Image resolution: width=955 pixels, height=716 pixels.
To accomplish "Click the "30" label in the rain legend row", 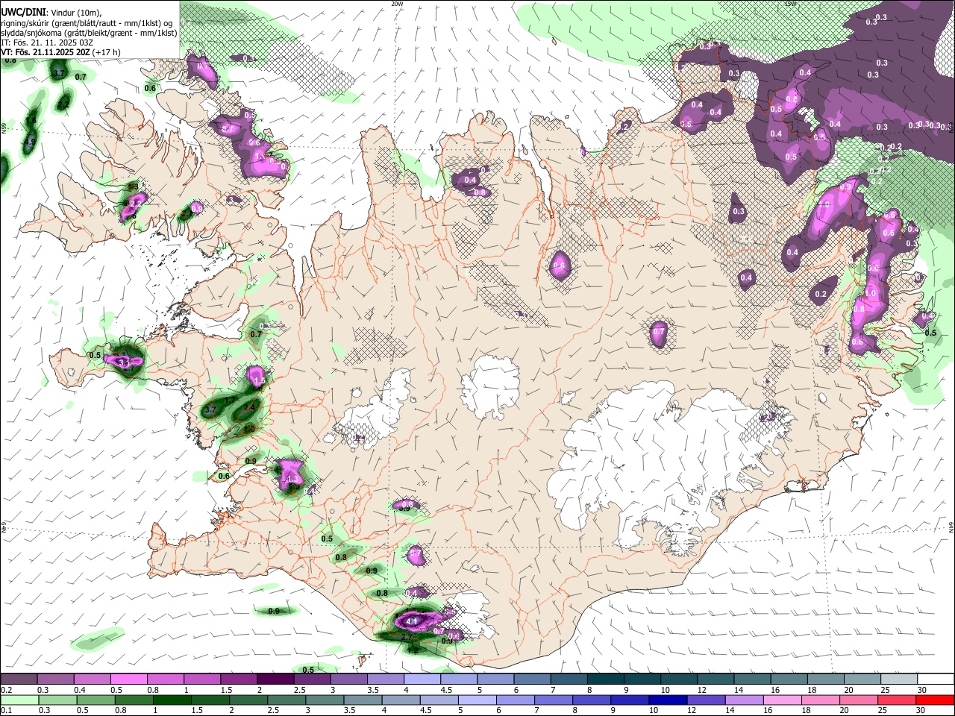I will (920, 710).
